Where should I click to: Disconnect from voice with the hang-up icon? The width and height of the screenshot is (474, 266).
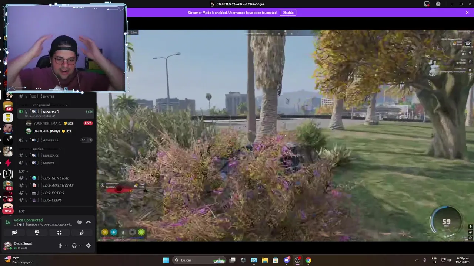[88, 222]
